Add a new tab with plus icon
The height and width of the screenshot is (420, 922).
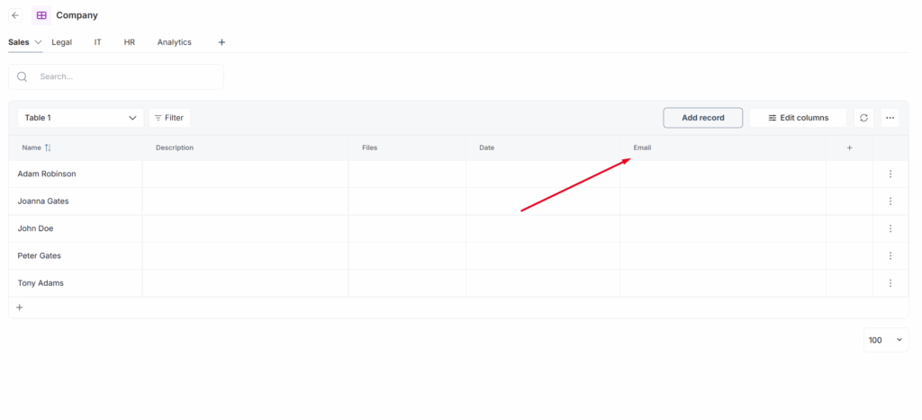(221, 42)
